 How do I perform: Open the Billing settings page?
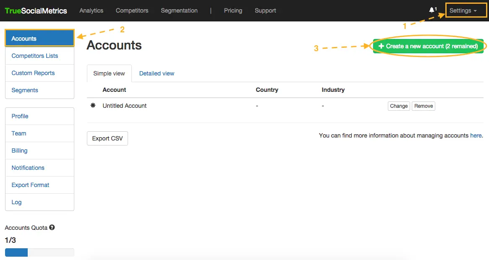[x=20, y=151]
